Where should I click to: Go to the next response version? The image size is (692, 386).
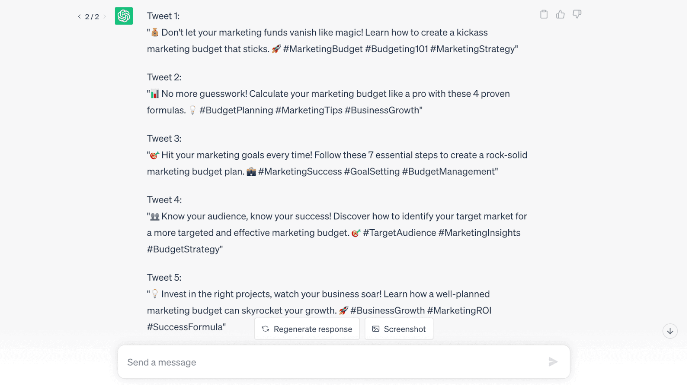click(105, 16)
